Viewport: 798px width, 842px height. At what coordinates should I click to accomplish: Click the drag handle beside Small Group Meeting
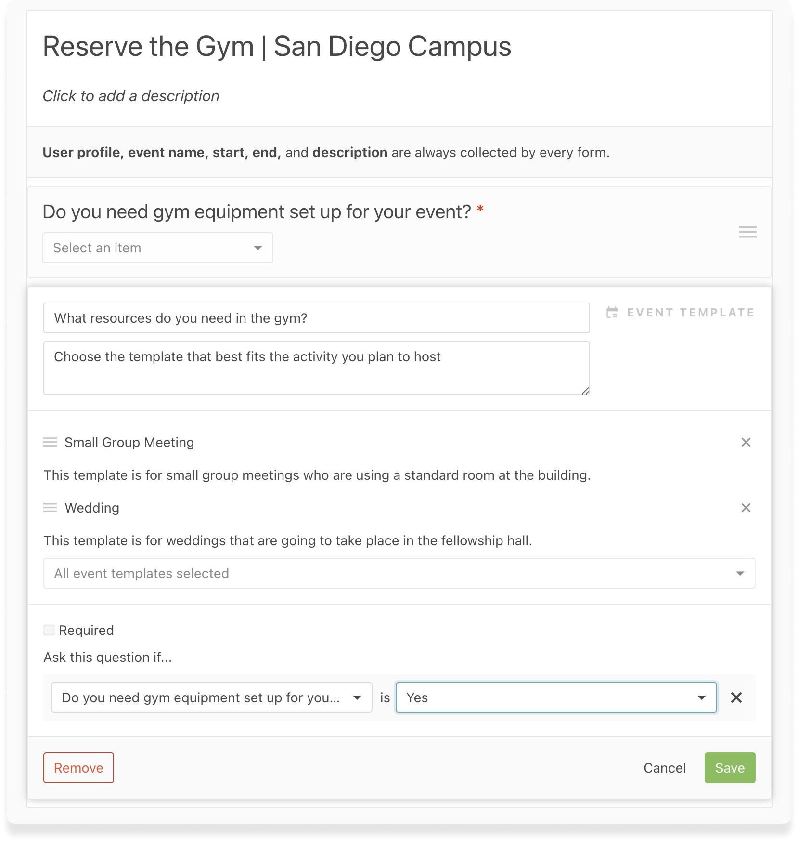coord(50,442)
